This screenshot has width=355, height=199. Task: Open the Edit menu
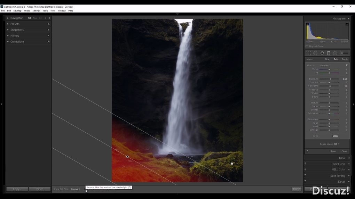pyautogui.click(x=9, y=11)
